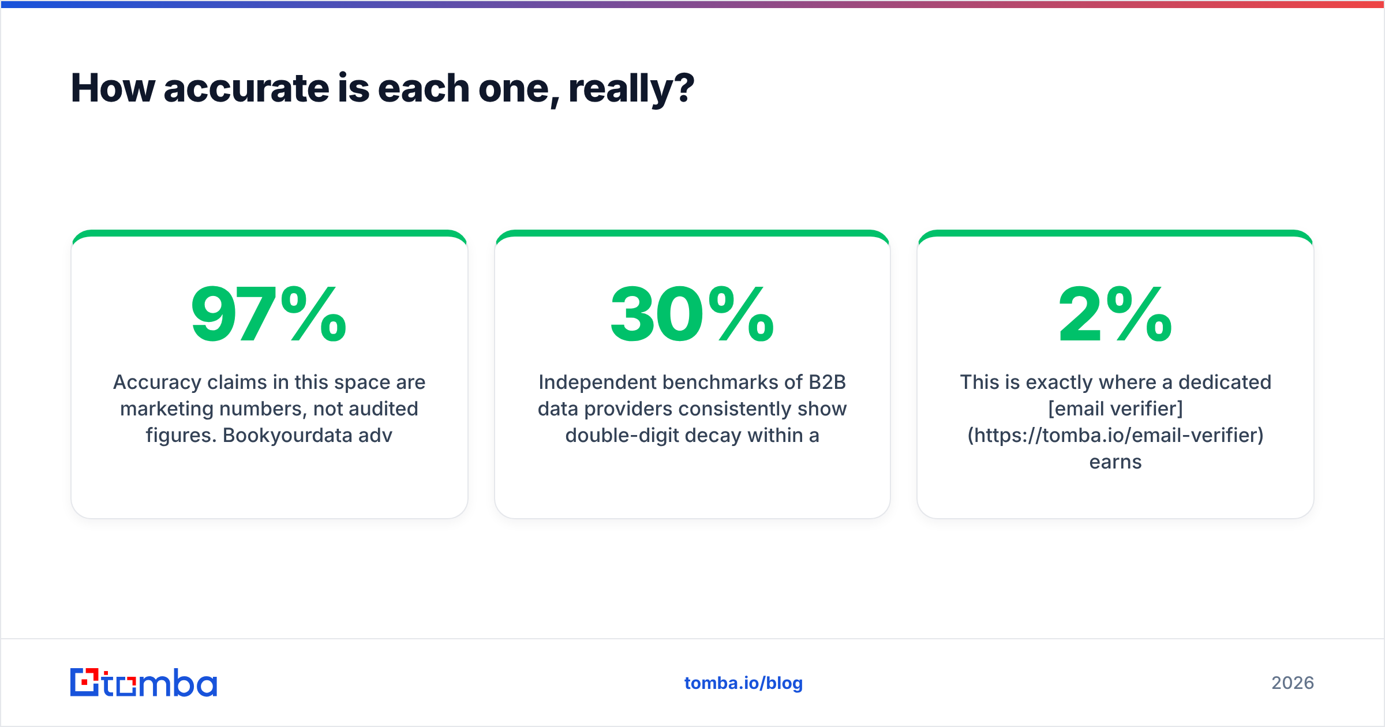Click the Tomba logo icon
Screen dimensions: 1385x727
[x=85, y=682]
